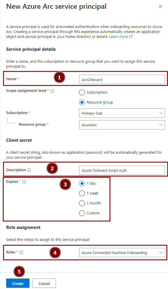Image resolution: width=168 pixels, height=289 pixels.
Task: Dismiss the dialog with the X icon
Action: point(160,6)
